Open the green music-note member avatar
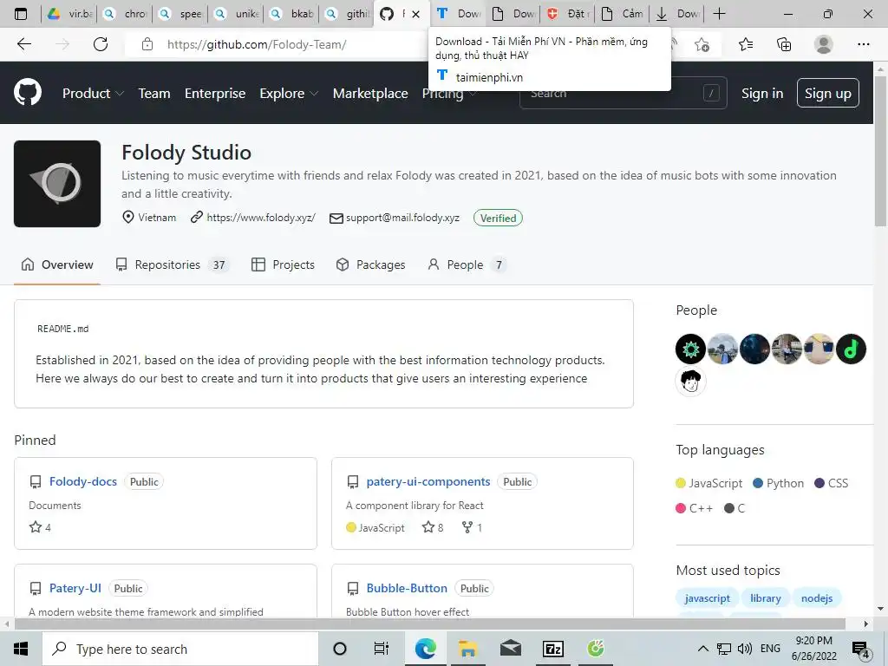 click(x=851, y=349)
